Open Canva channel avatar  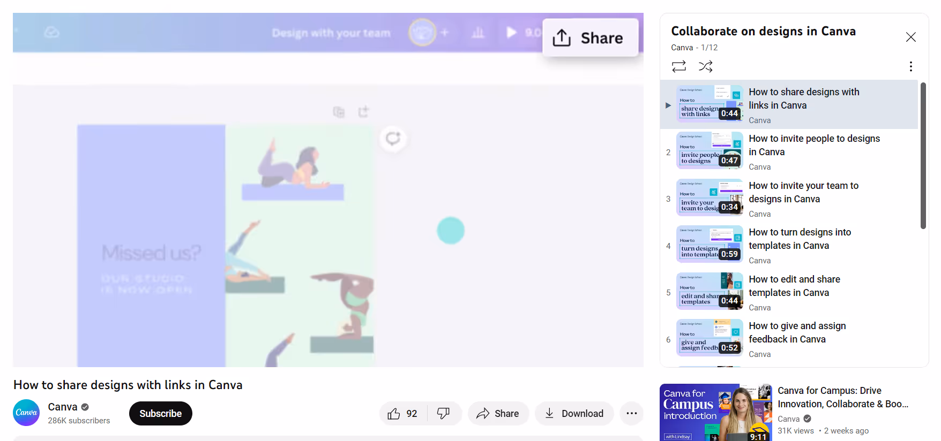pos(26,413)
